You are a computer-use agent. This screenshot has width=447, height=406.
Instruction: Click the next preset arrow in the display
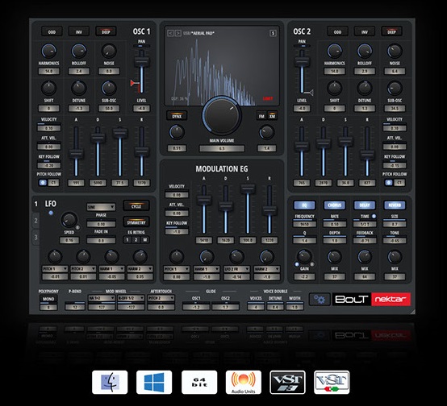point(178,33)
